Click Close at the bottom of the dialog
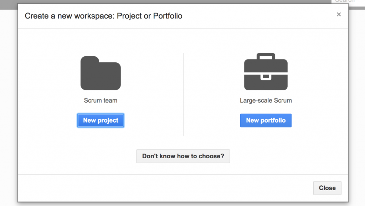Screen dimensions: 365x206 [x=327, y=188]
